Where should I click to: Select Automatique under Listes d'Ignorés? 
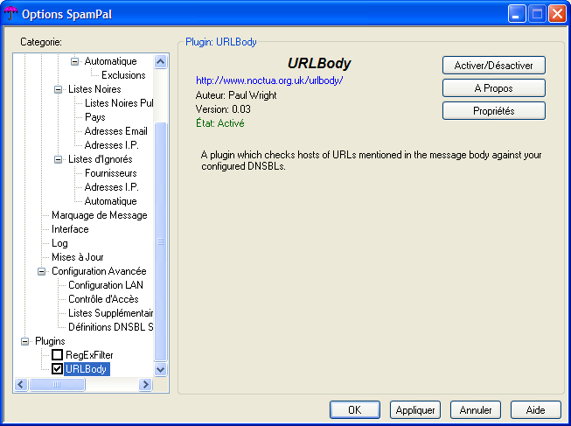111,201
